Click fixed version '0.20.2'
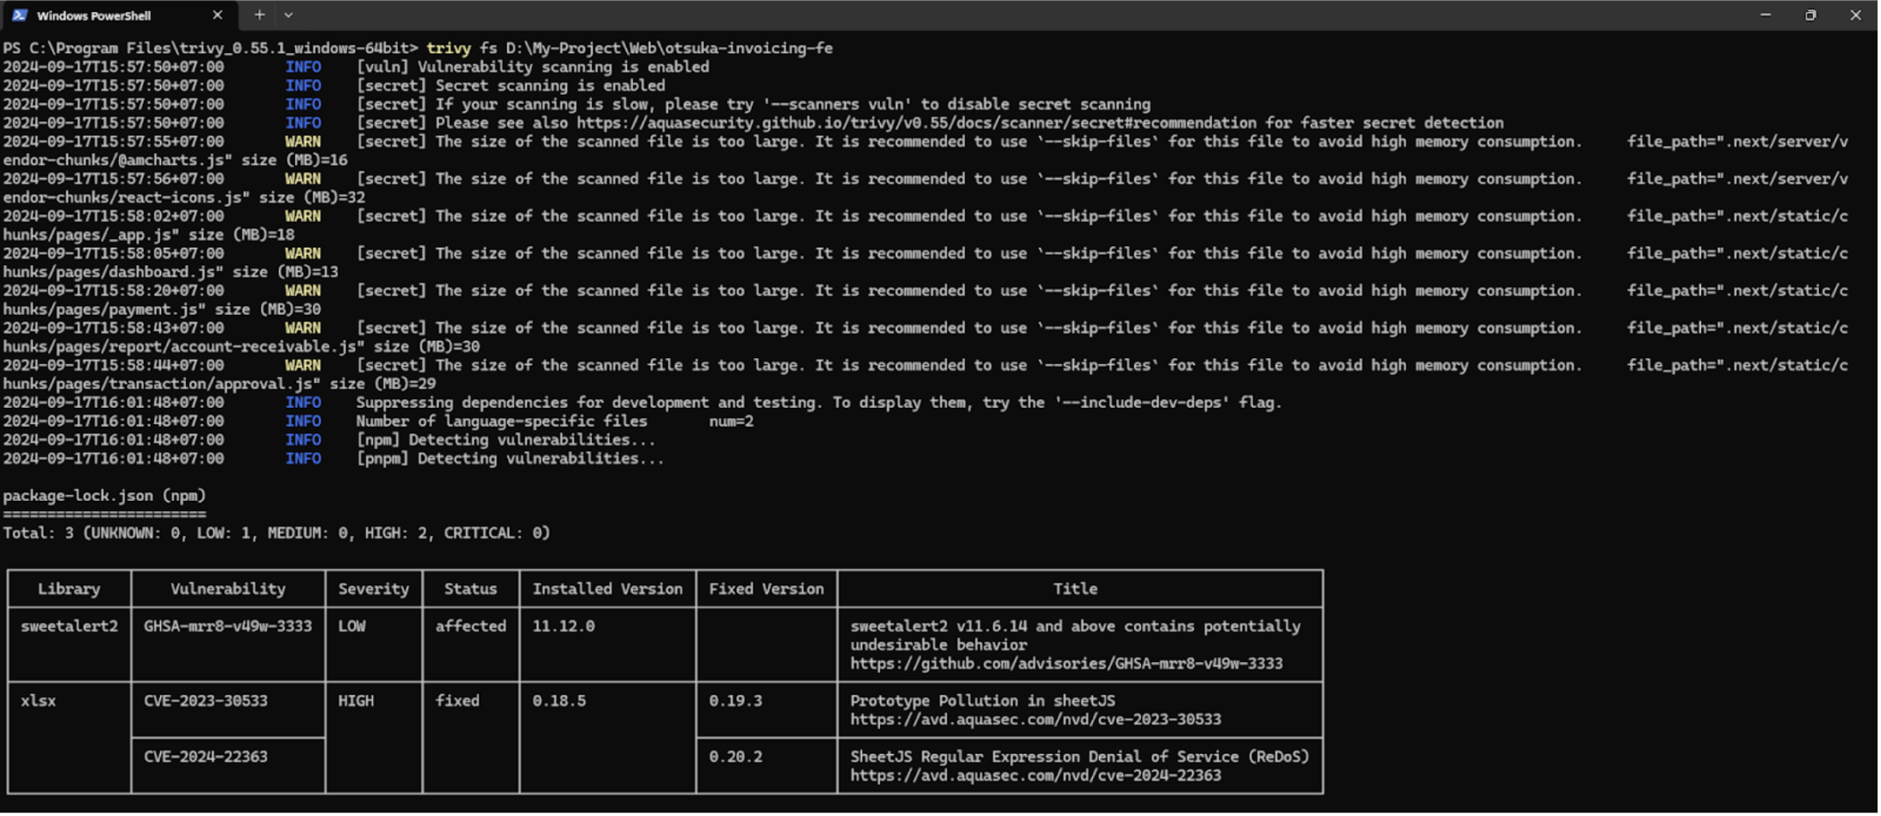 [x=736, y=757]
